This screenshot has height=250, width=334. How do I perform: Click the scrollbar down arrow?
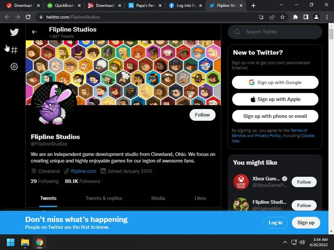(331, 231)
